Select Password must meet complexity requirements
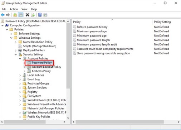Image resolution: width=181 pixels, height=130 pixels. tap(105, 49)
